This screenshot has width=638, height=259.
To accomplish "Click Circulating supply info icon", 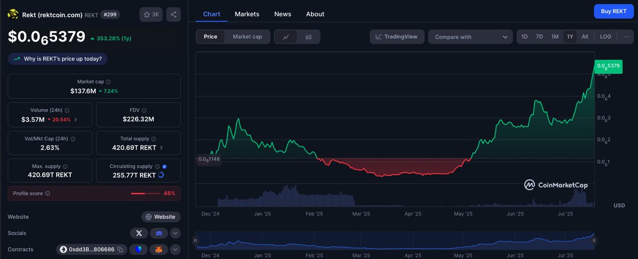I will click(157, 166).
